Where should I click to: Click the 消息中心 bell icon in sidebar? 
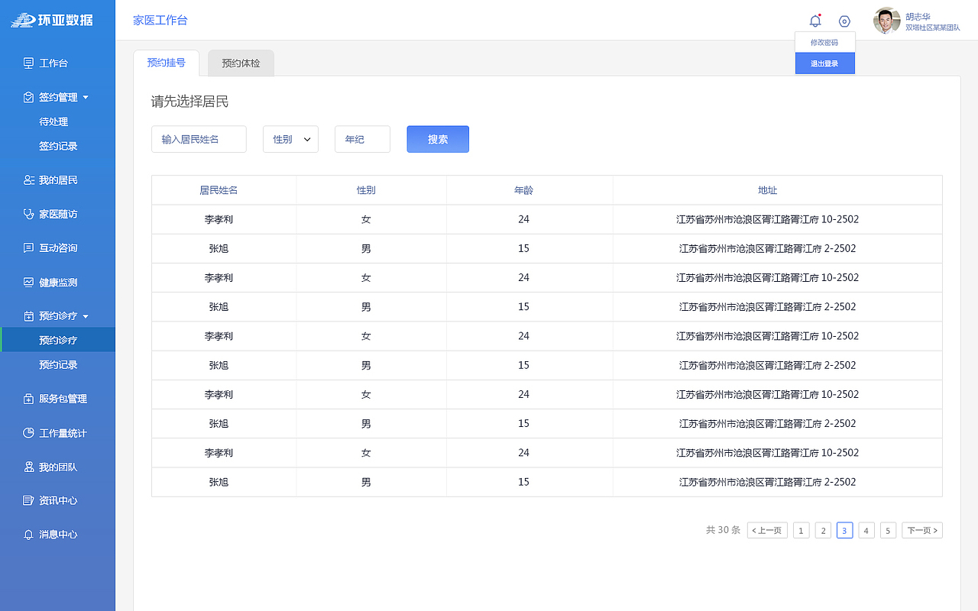28,535
